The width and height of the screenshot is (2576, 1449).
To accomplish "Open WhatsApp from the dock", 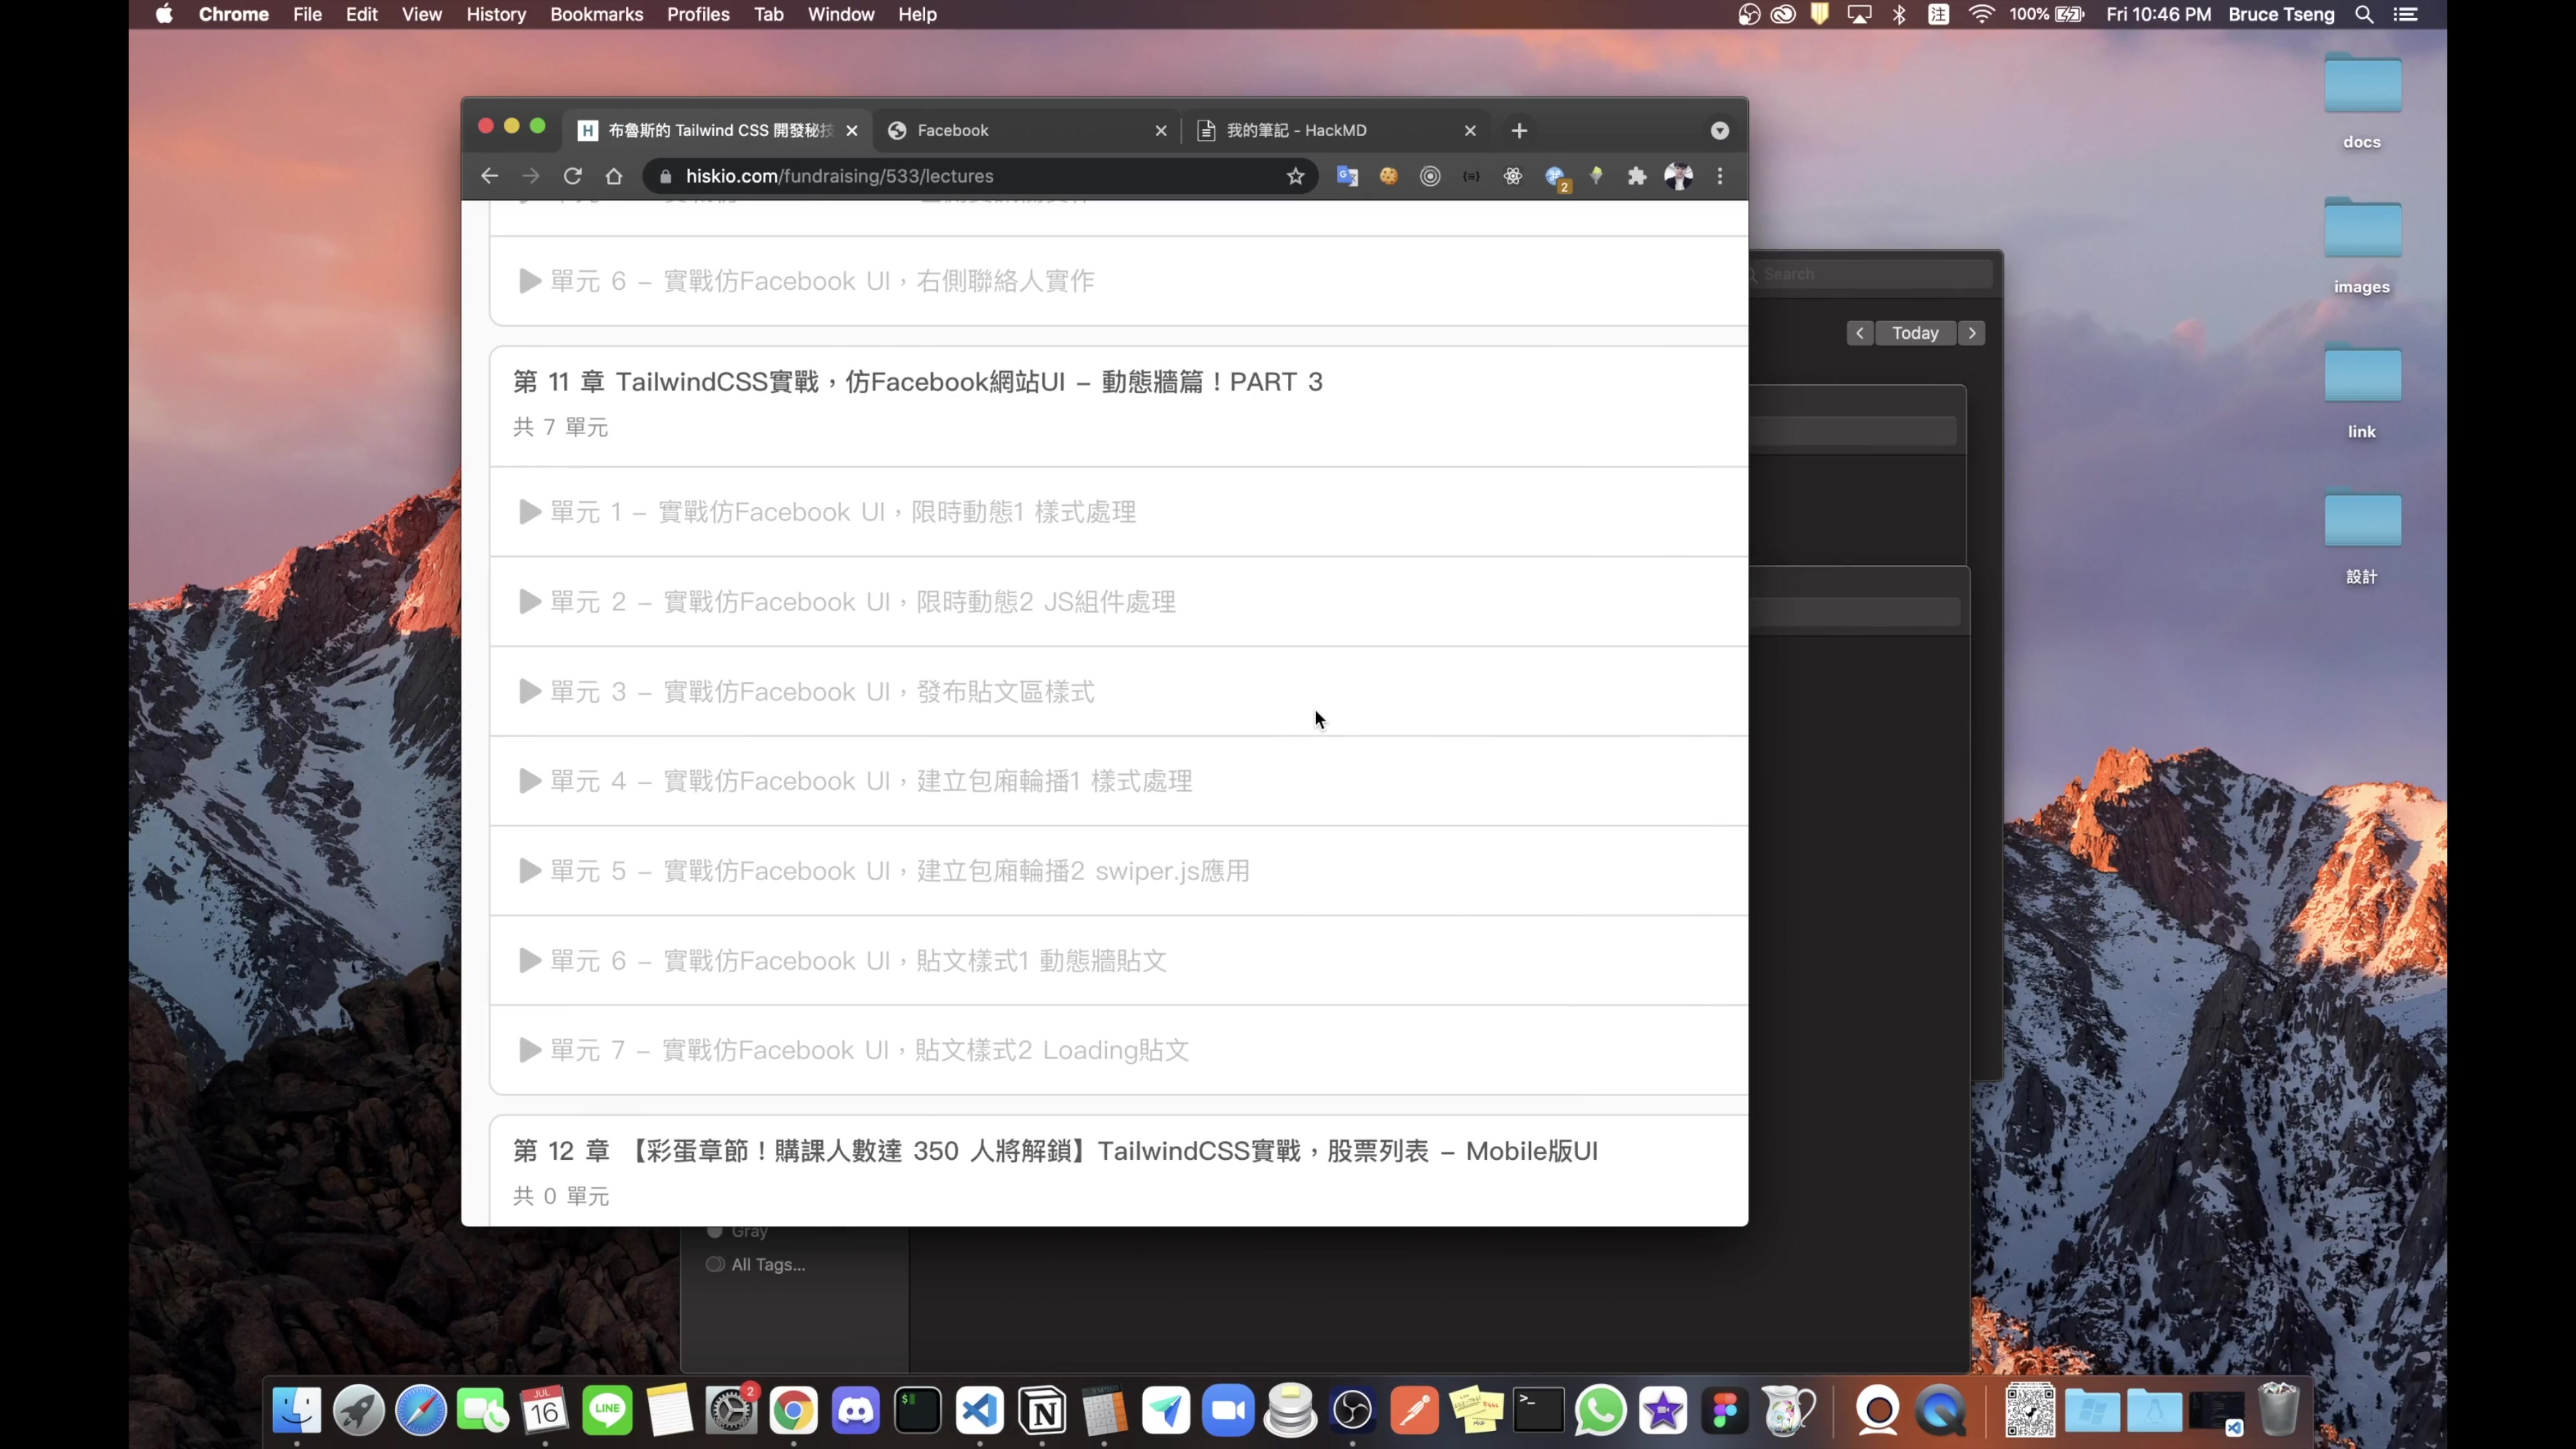I will (1601, 1410).
